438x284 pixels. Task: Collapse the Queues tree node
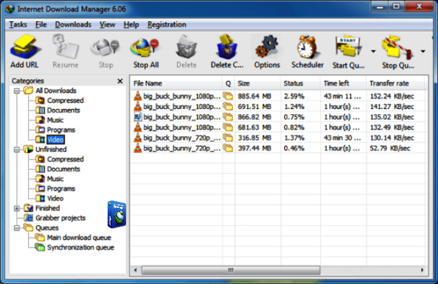pos(17,228)
